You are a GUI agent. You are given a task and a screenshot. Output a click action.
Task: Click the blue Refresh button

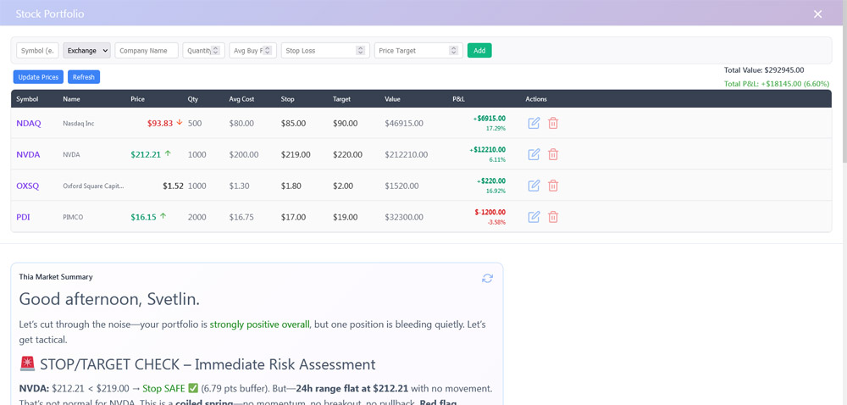pyautogui.click(x=84, y=77)
